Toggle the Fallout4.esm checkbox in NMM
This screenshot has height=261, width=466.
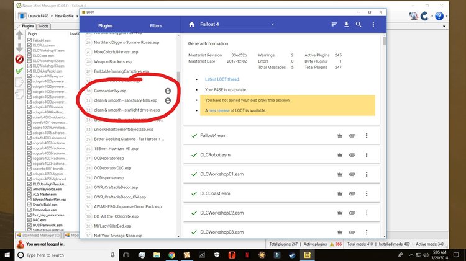(x=29, y=40)
